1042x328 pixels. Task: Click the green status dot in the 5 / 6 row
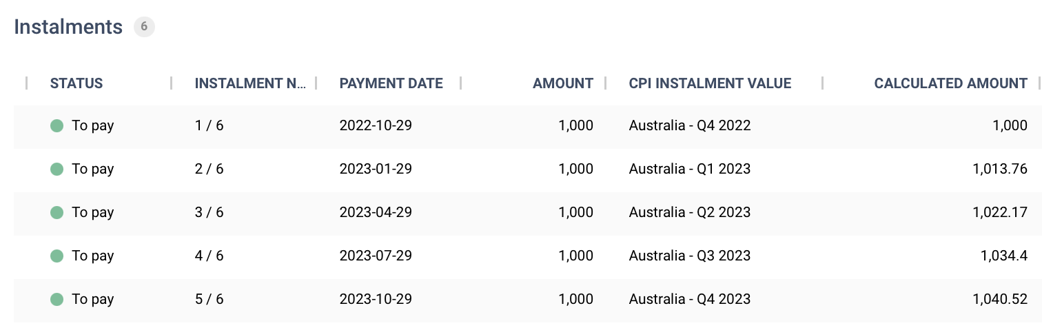tap(57, 299)
